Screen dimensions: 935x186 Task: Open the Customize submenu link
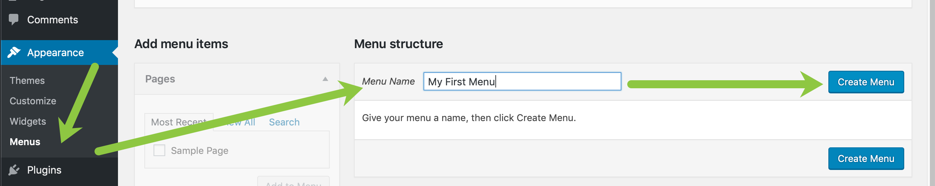33,101
